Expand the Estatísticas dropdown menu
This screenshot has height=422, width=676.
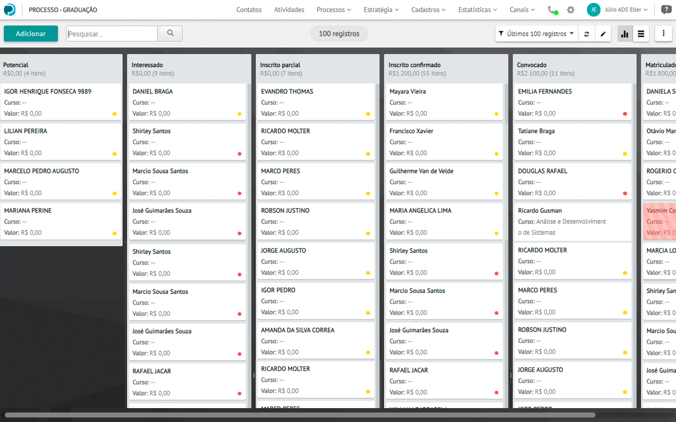coord(477,10)
